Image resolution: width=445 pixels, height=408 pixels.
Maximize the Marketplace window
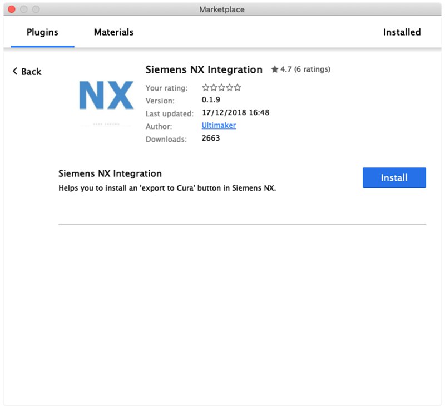36,9
